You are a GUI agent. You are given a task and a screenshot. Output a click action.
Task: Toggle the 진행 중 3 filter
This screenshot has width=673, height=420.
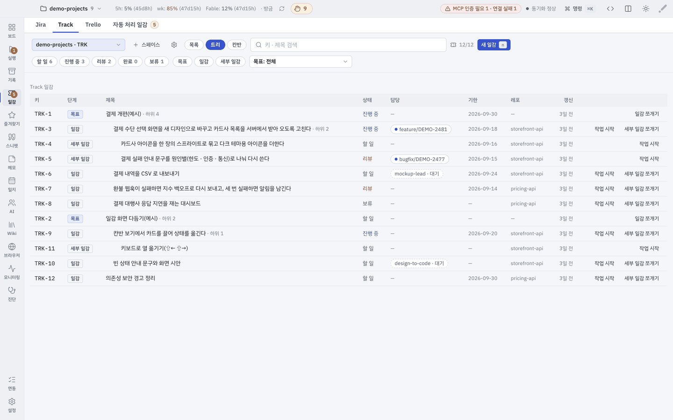click(x=75, y=62)
